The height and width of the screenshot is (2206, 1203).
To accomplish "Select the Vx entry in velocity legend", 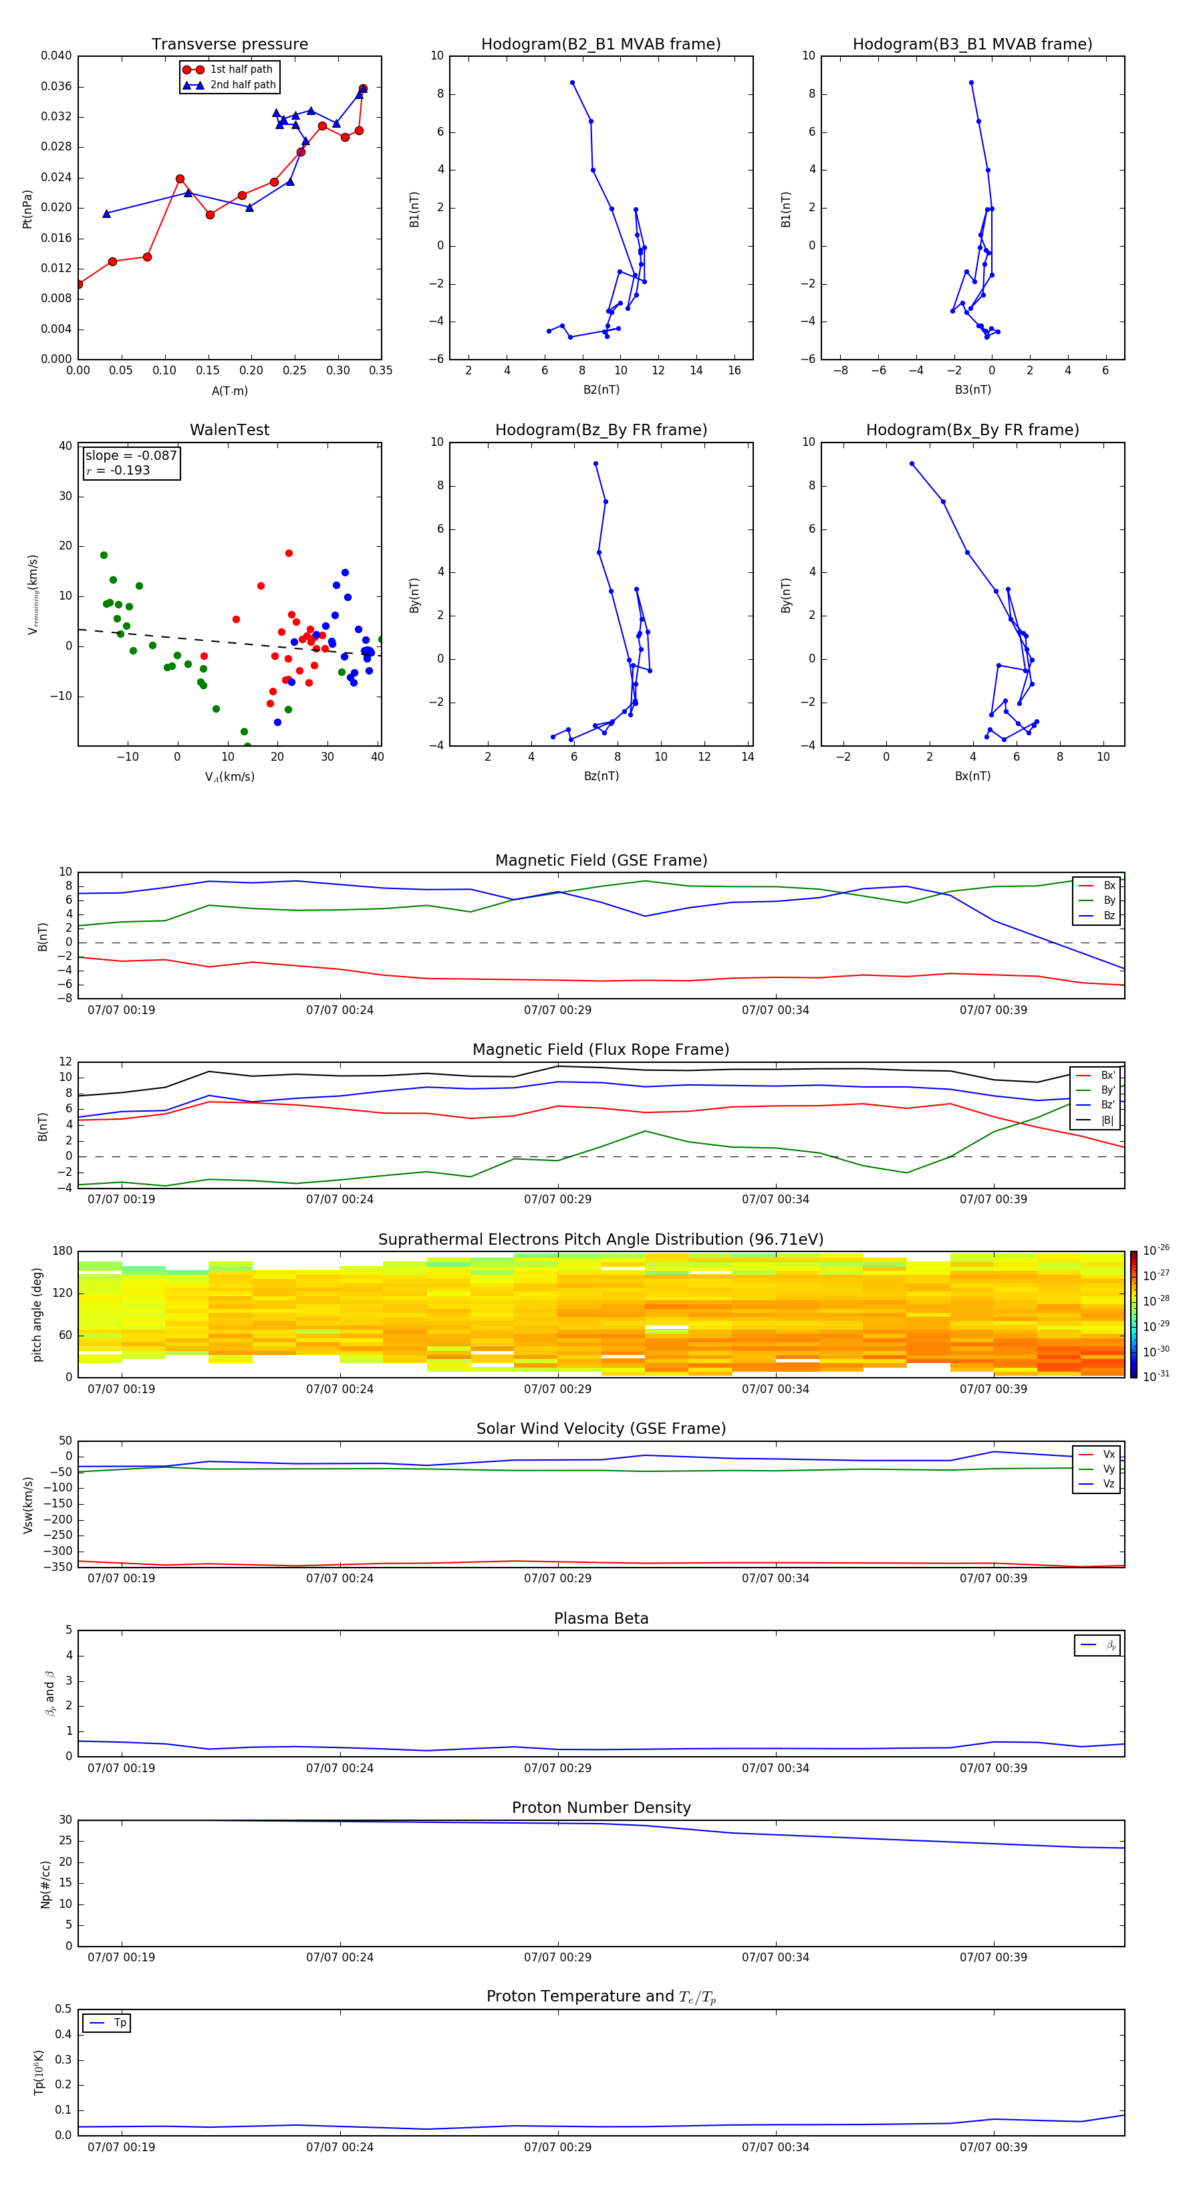I will point(1097,1454).
